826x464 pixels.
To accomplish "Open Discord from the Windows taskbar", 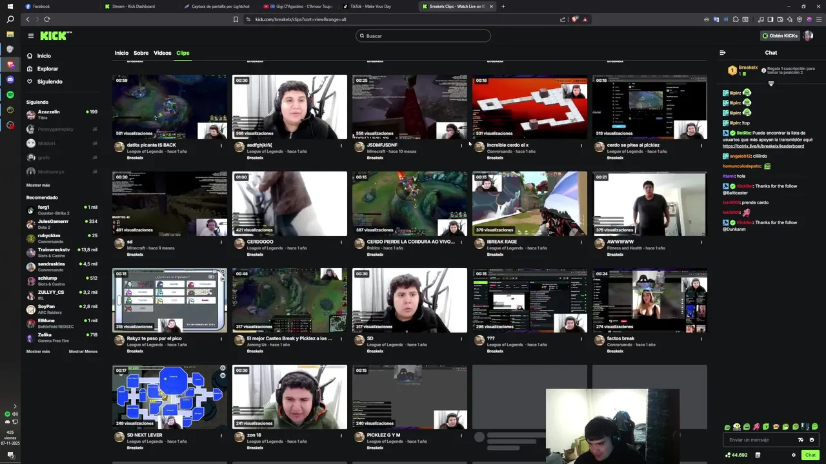I will coord(10,80).
